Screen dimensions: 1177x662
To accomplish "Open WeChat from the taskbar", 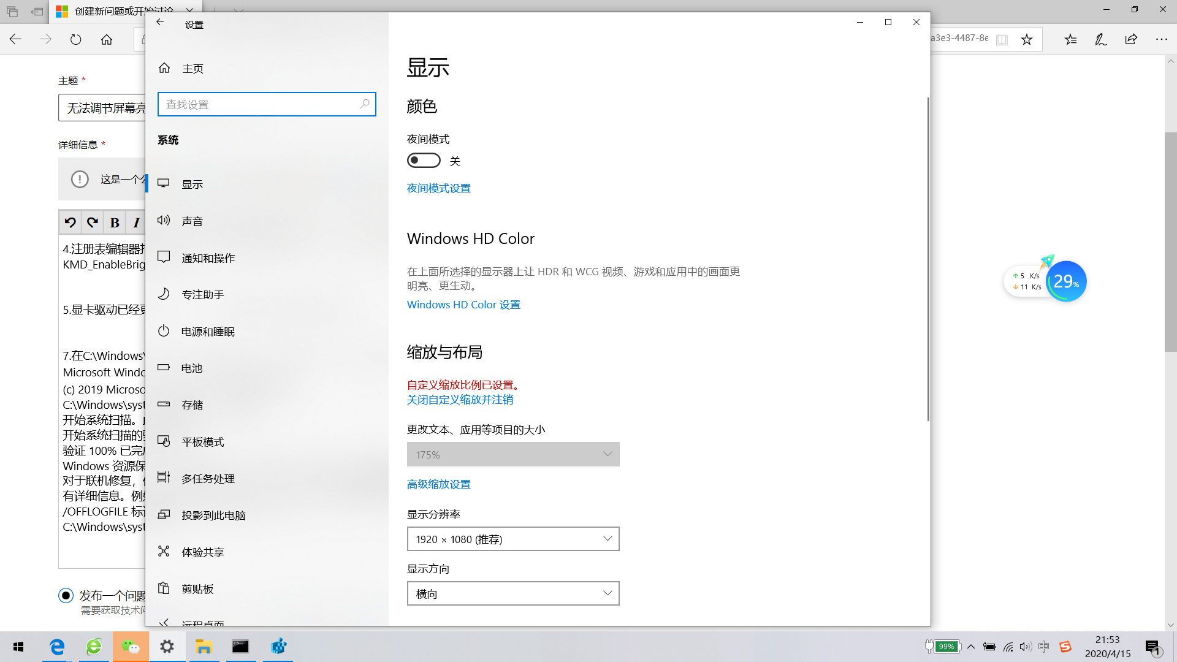I will pos(131,647).
